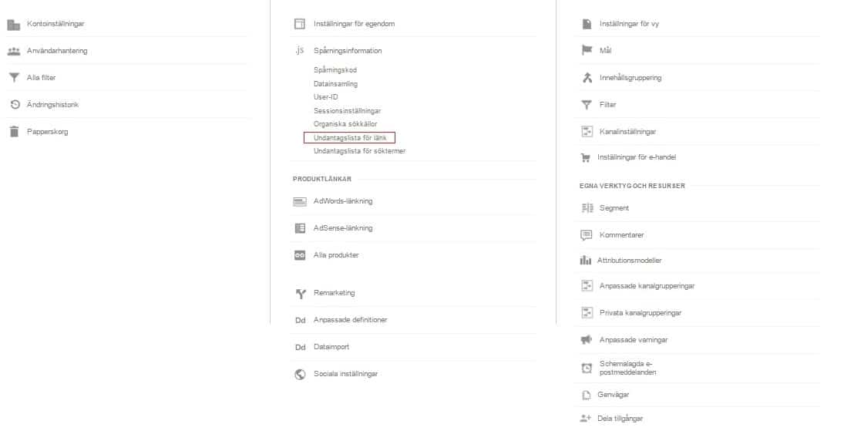The width and height of the screenshot is (844, 441).
Task: Click the e-handel shopping cart icon
Action: click(585, 158)
